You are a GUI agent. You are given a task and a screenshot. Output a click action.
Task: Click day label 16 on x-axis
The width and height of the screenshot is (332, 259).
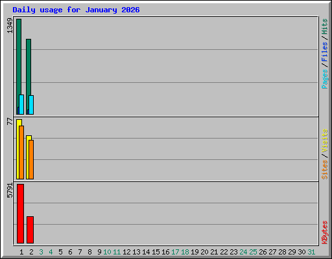tap(165, 252)
